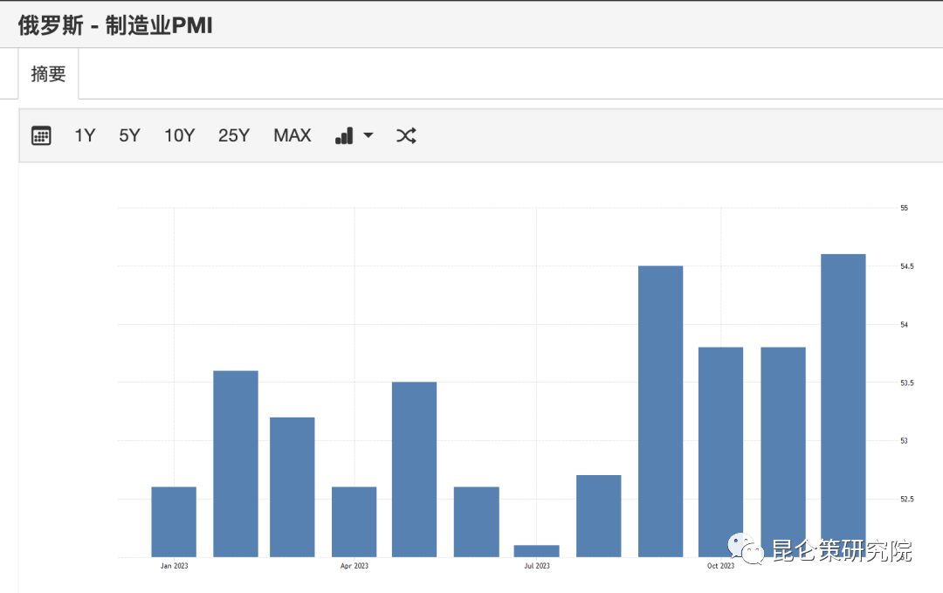Click the Oct 2023 axis label
943x593 pixels.
(720, 566)
